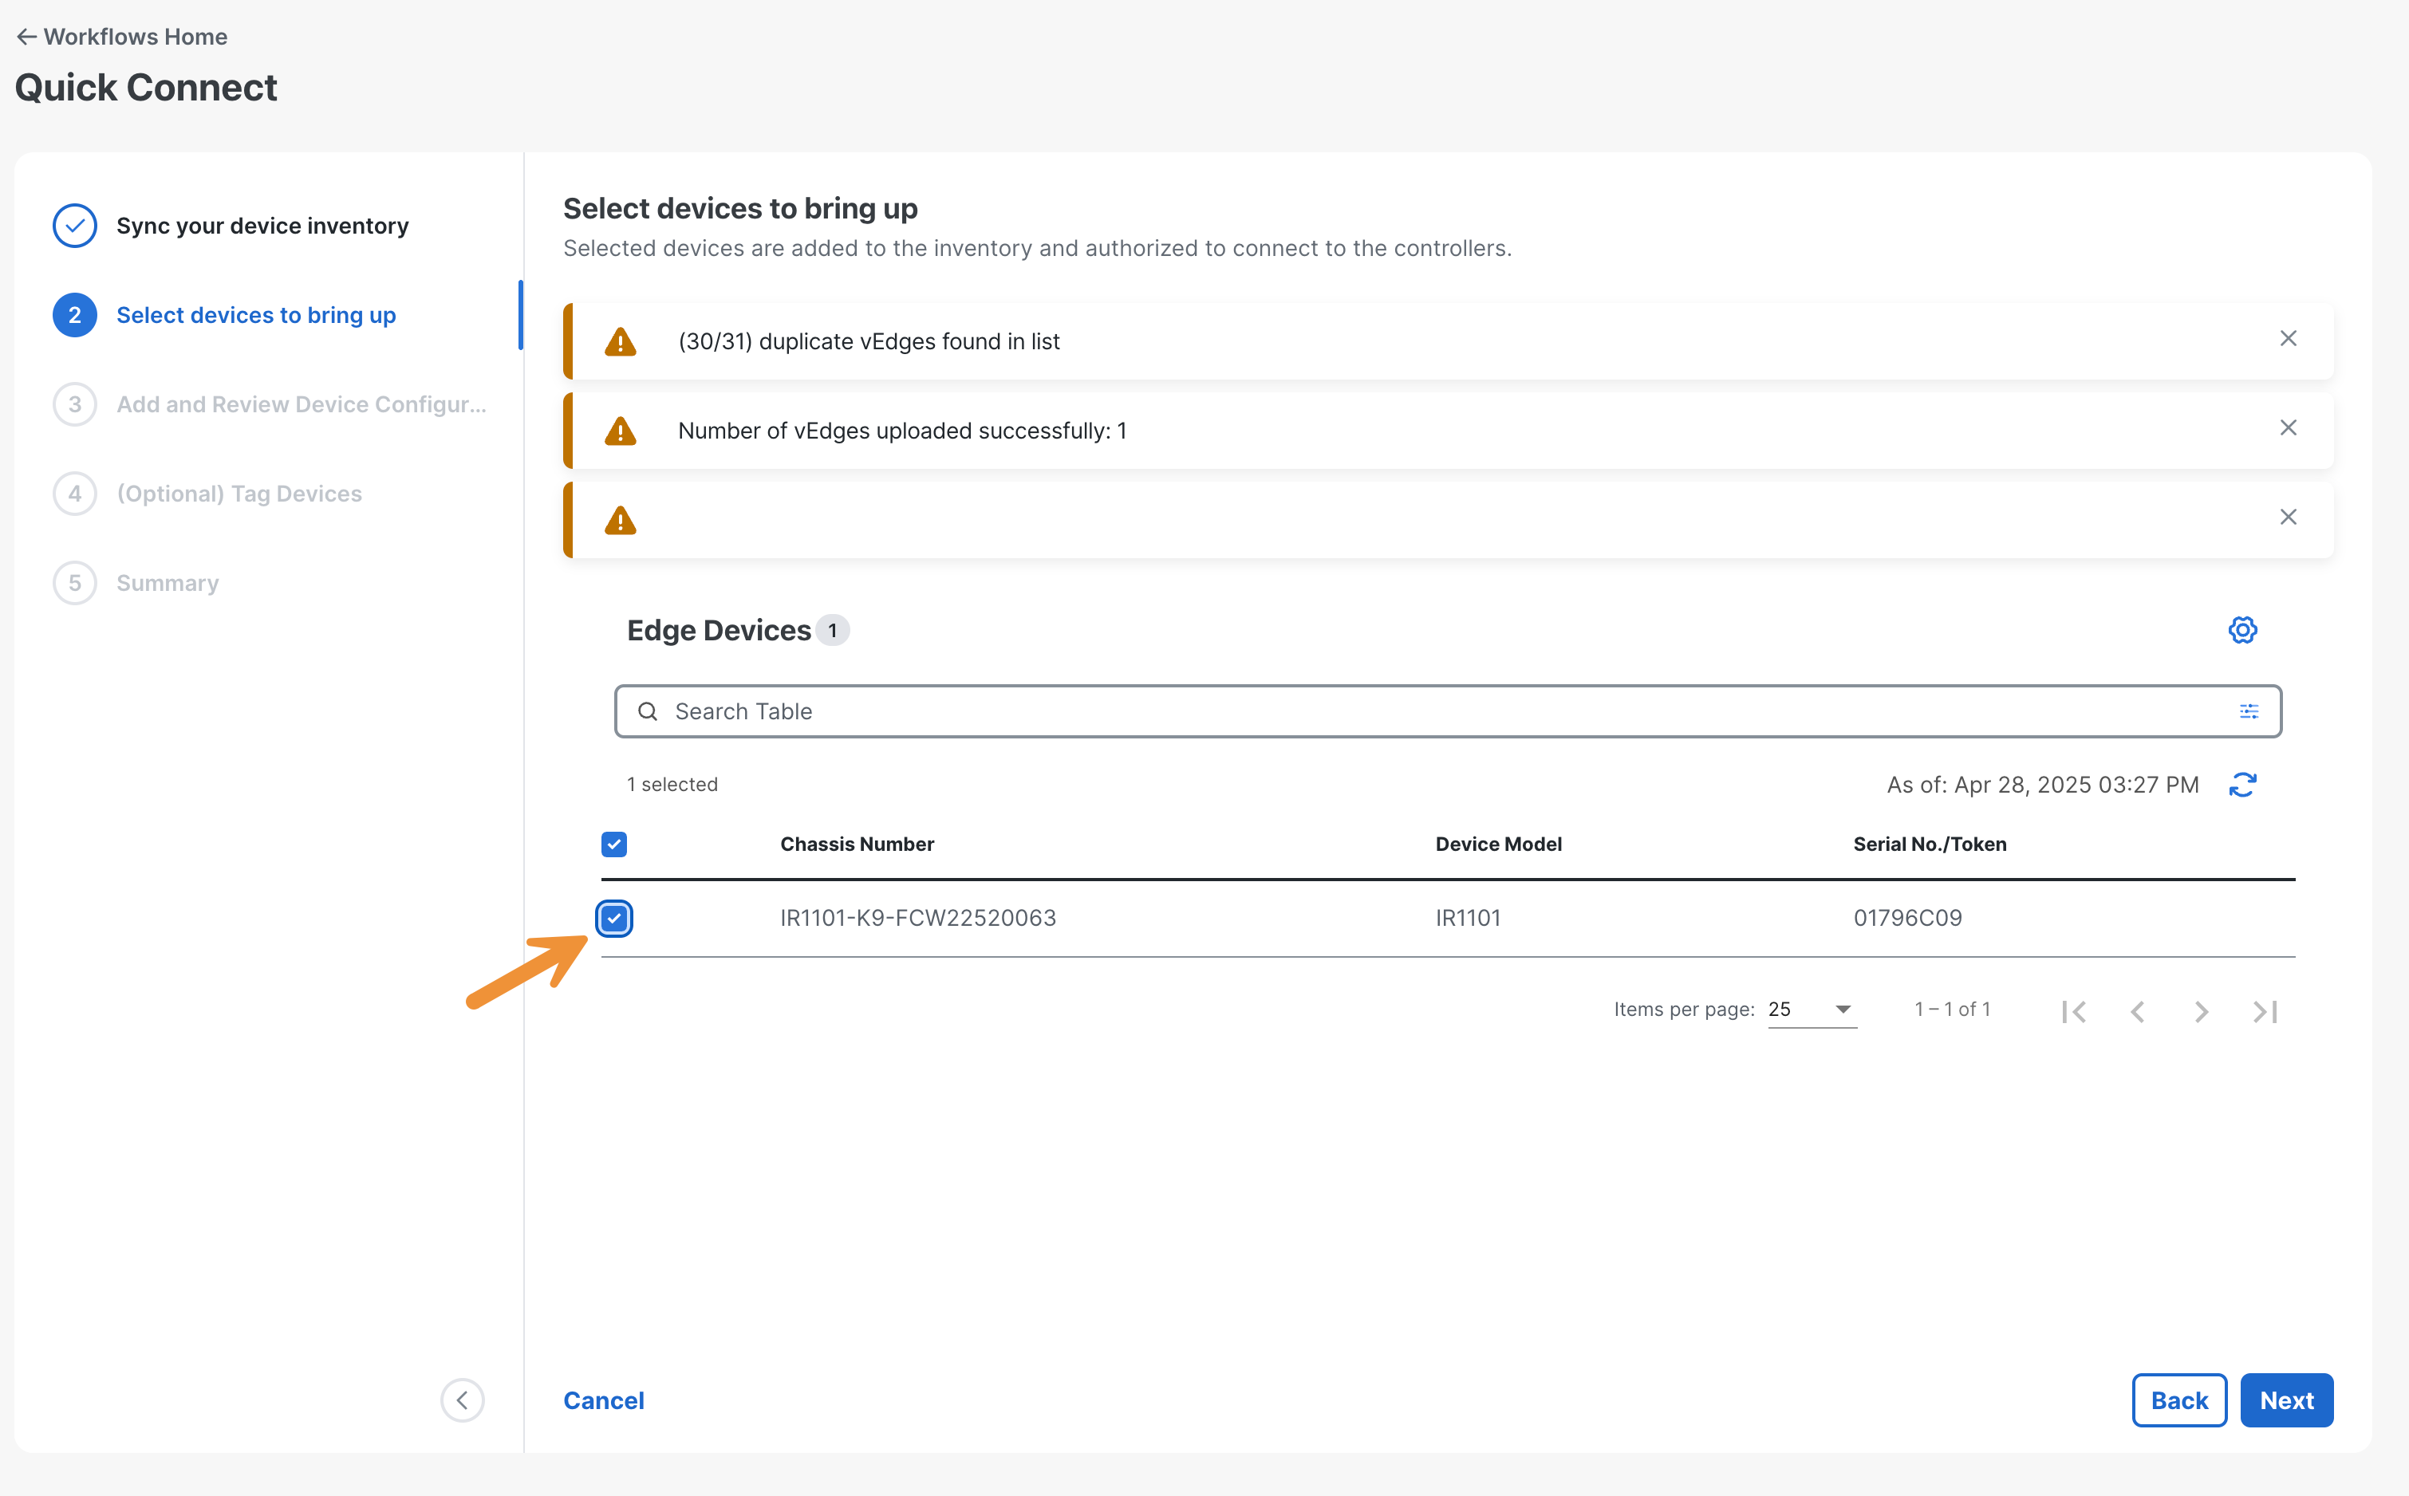Go to the next page
The width and height of the screenshot is (2409, 1496).
2201,1011
